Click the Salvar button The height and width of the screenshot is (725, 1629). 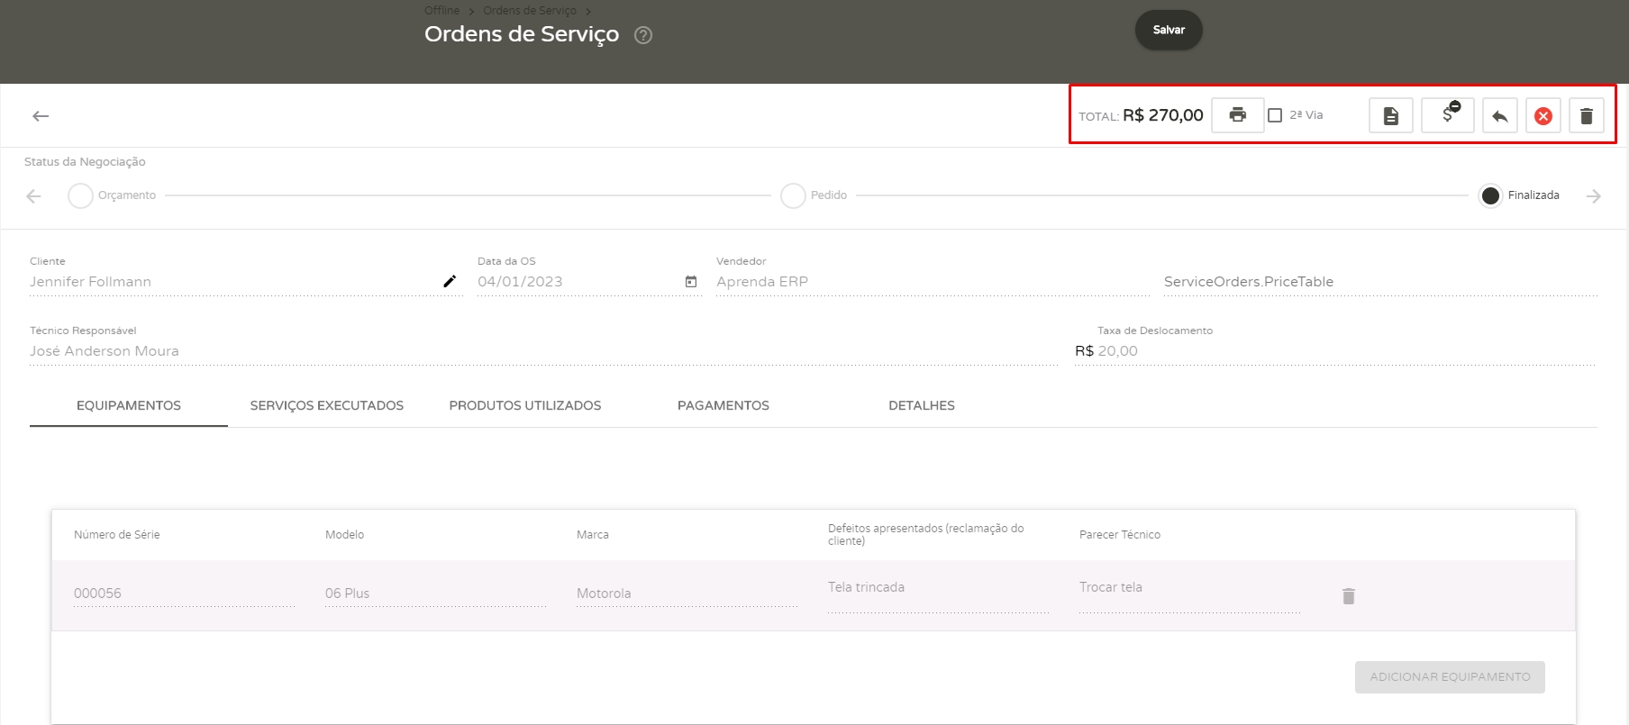[1168, 30]
